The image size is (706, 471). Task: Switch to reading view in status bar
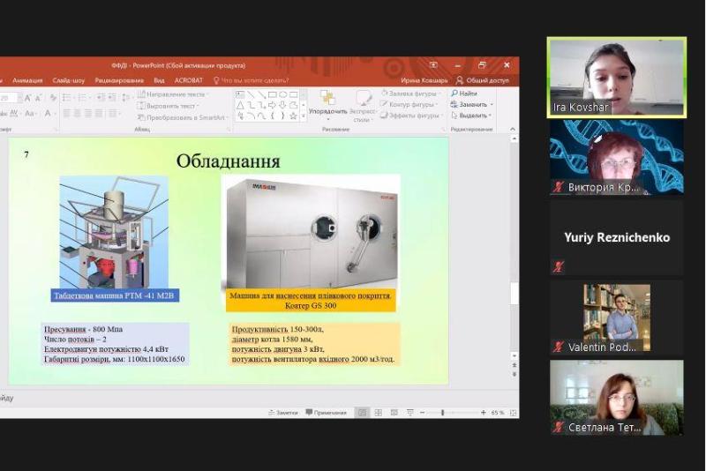(x=392, y=413)
